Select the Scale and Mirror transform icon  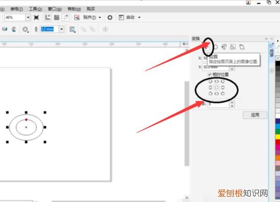[x=224, y=47]
